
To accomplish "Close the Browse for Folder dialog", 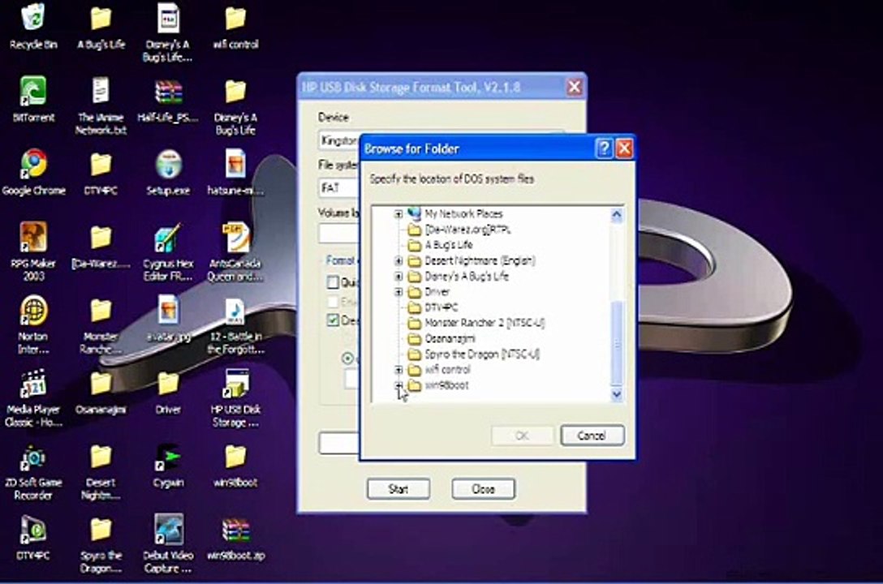I will (625, 148).
